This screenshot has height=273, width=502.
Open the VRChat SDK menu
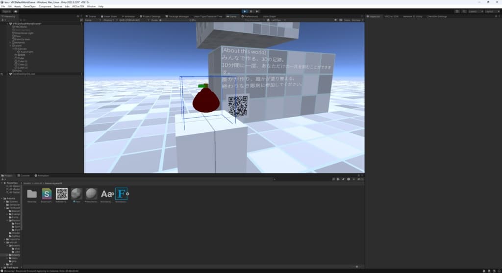[x=78, y=6]
